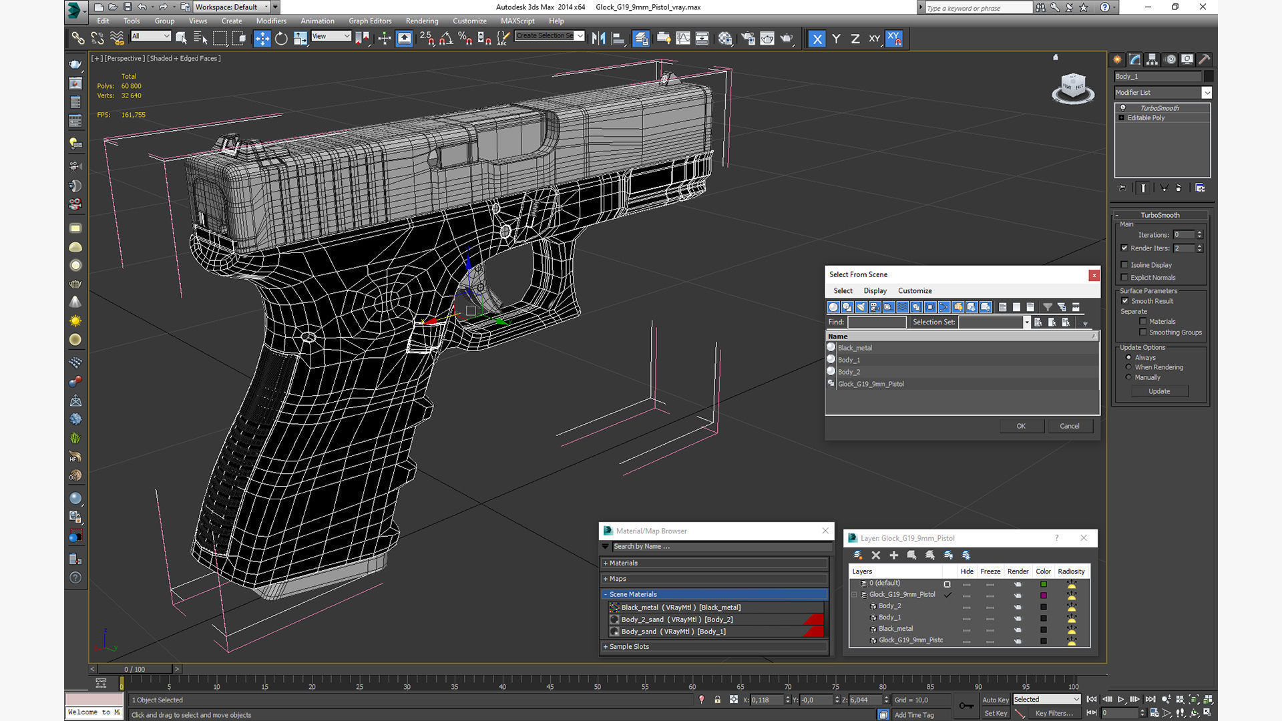
Task: Restrict transform to the X axis
Action: pos(817,39)
